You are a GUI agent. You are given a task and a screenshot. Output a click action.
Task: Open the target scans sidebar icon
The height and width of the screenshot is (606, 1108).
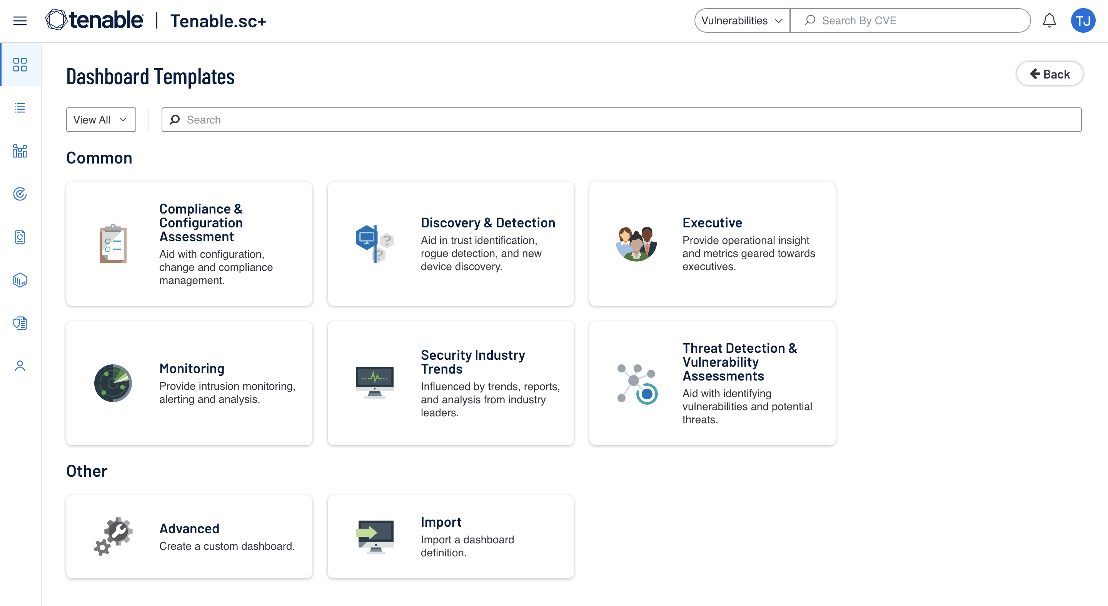(x=20, y=194)
